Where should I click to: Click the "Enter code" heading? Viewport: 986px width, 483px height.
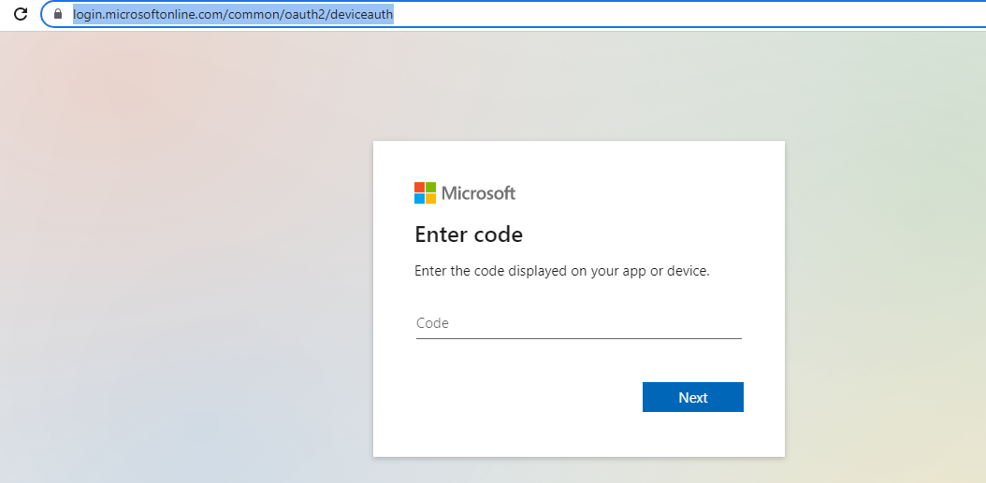tap(469, 234)
